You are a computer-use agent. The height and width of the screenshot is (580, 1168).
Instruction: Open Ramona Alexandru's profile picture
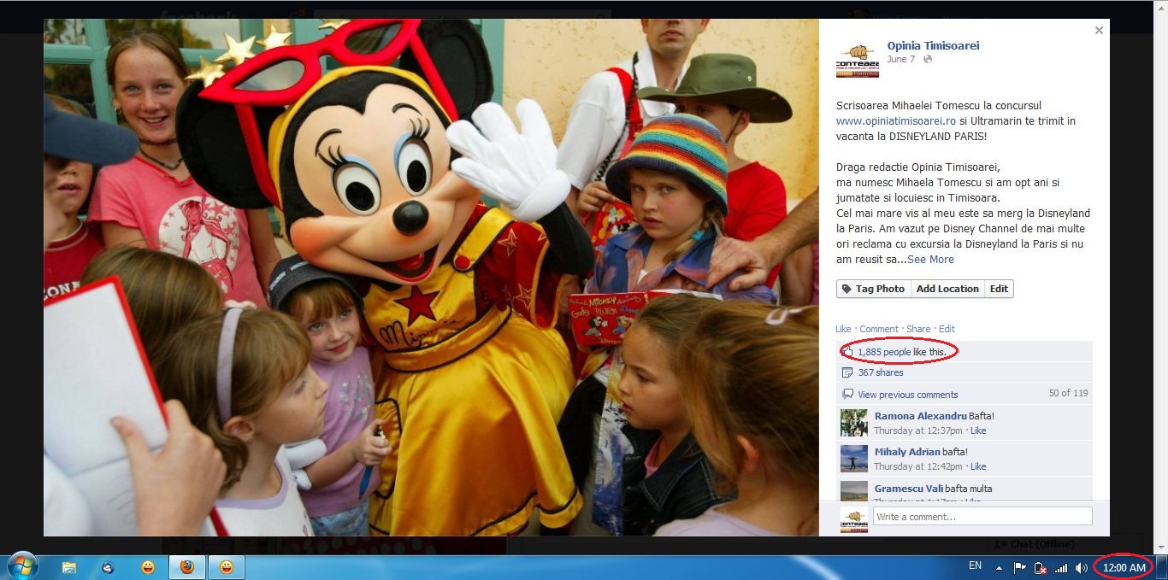853,423
